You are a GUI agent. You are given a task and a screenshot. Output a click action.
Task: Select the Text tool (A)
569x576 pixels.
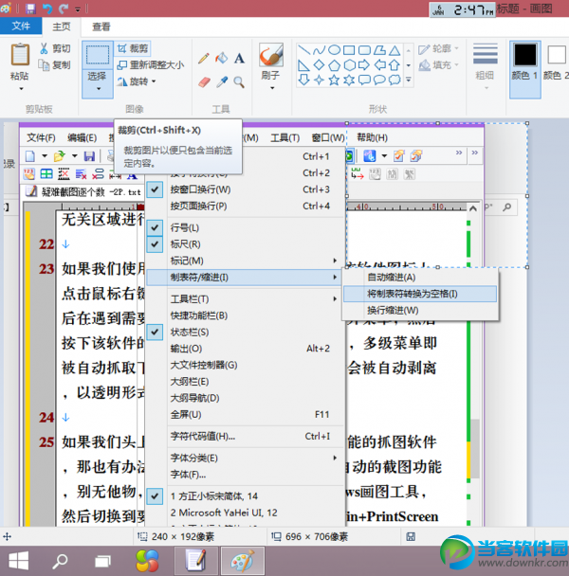coord(239,58)
